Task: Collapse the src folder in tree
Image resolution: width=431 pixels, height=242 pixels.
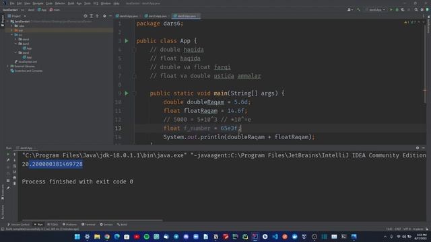Action: pos(12,35)
